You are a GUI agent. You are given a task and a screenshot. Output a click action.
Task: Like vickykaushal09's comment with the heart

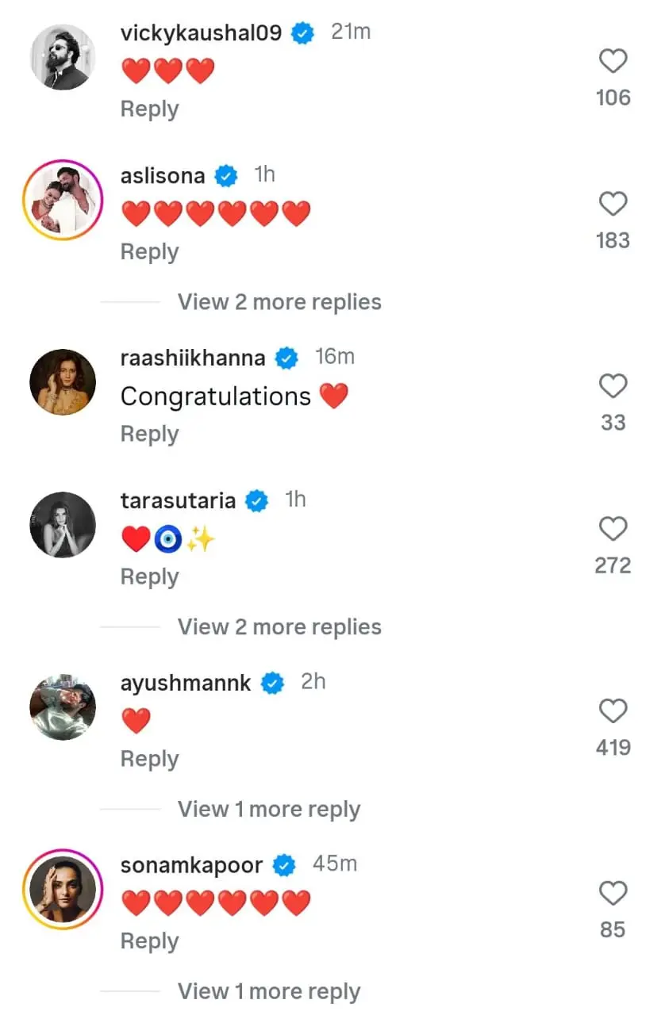[x=613, y=62]
